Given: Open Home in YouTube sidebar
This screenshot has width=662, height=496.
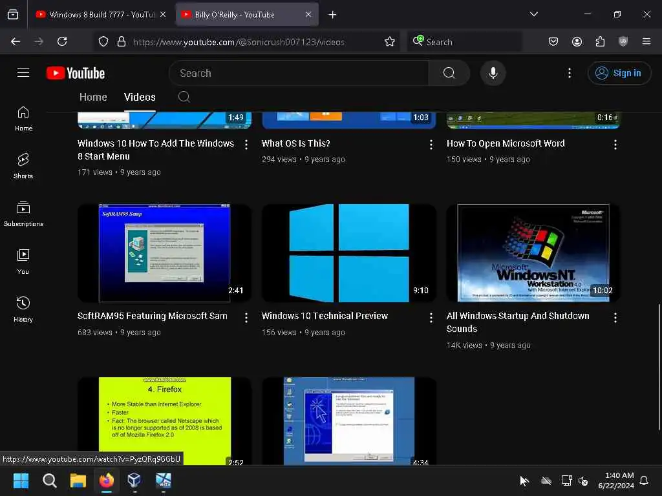Looking at the screenshot, I should click(23, 119).
